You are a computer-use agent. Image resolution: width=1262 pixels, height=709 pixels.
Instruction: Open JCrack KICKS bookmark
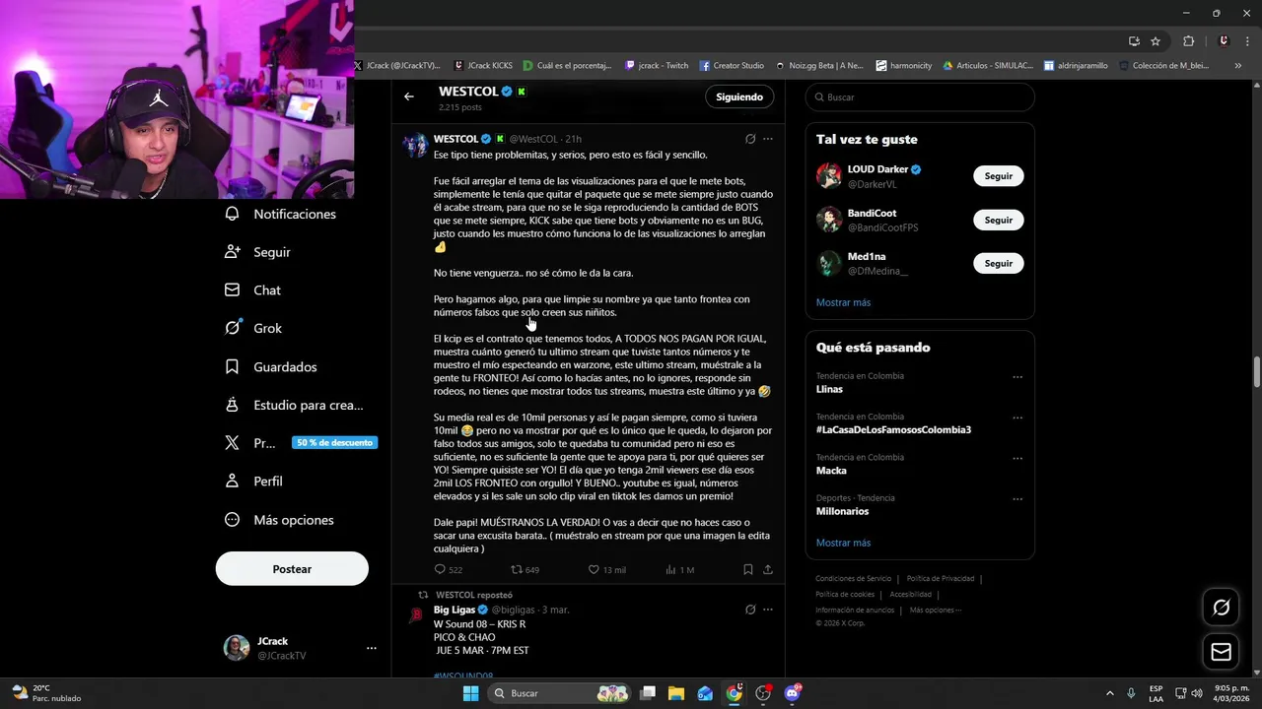(483, 66)
